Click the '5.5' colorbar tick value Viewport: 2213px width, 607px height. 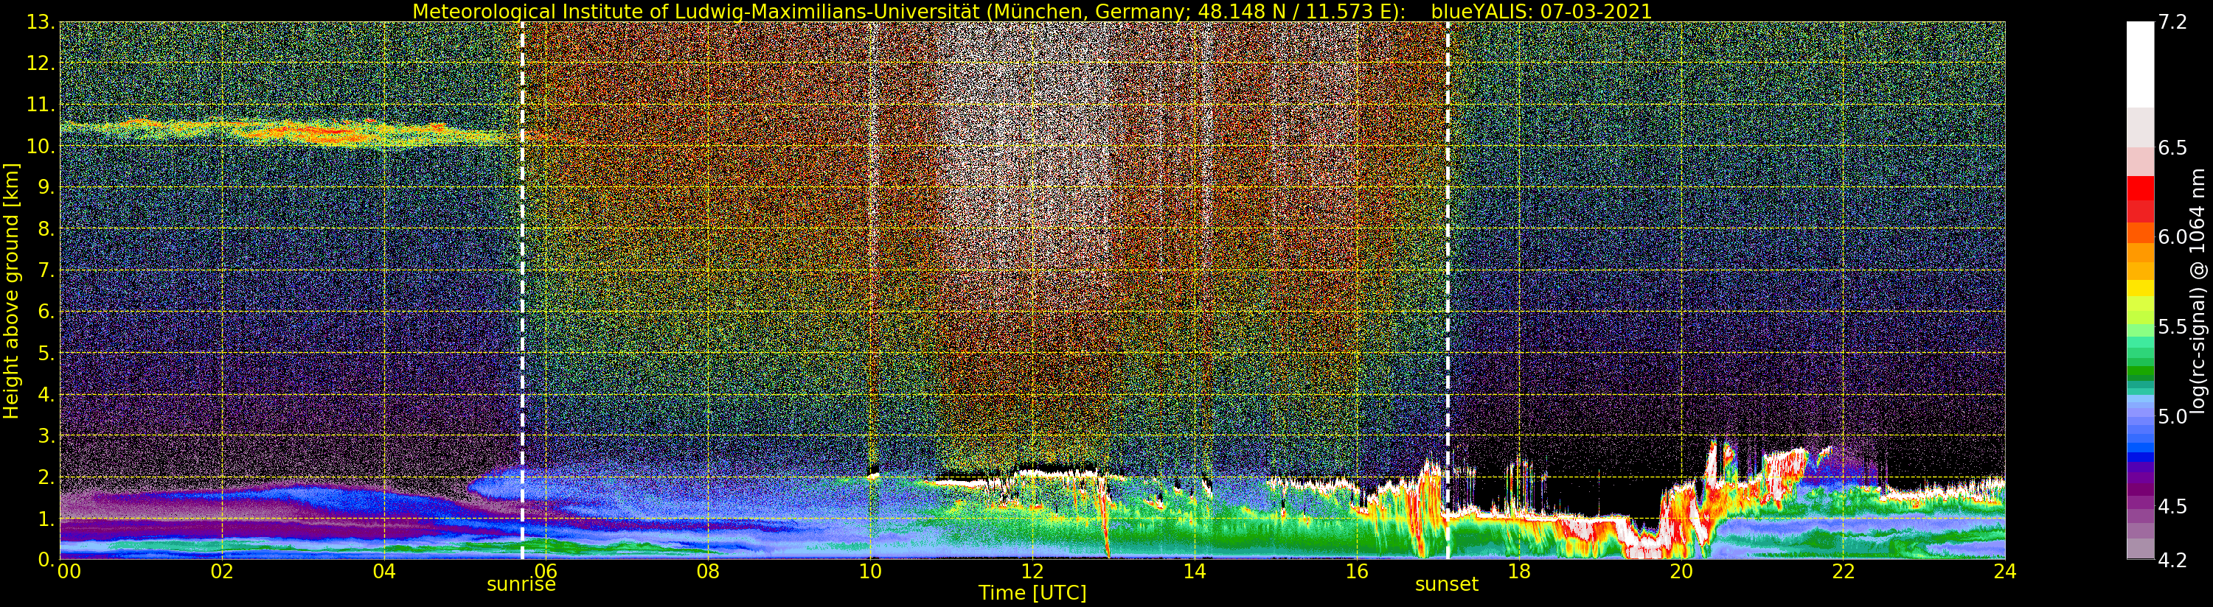(x=2172, y=327)
